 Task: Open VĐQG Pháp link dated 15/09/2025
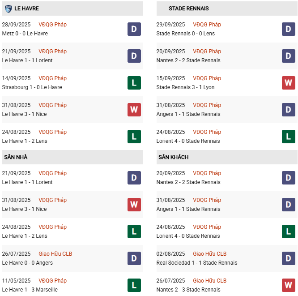[207, 78]
